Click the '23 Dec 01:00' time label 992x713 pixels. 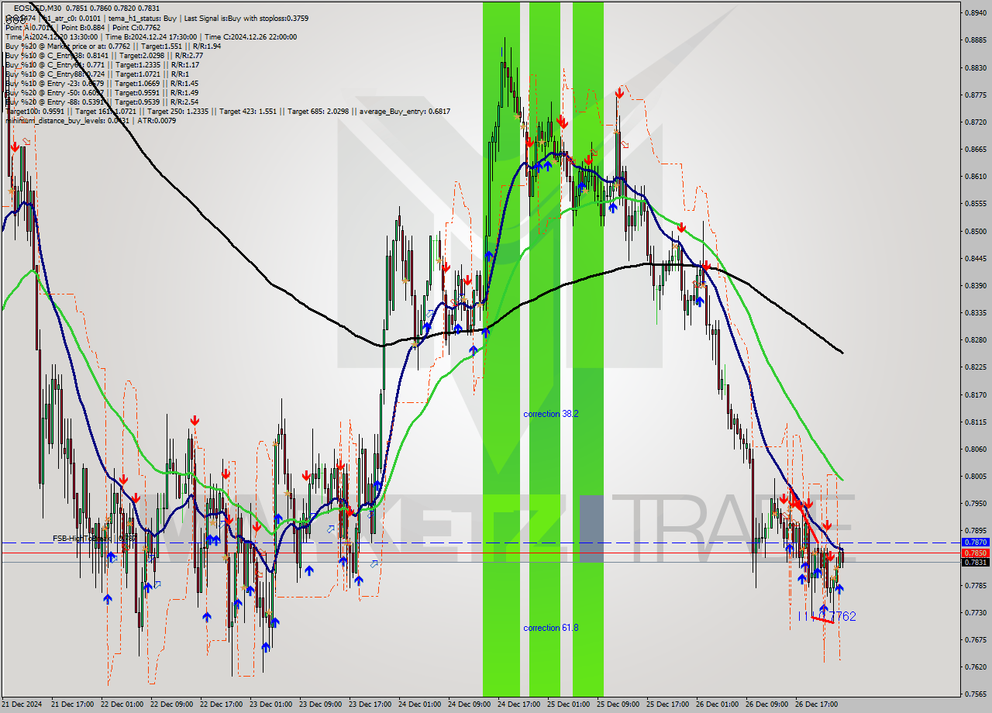coord(270,704)
